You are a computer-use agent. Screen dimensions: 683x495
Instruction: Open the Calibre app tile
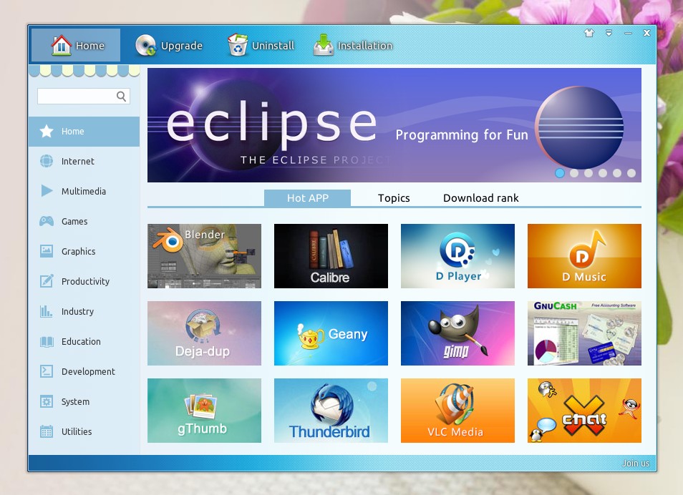(x=331, y=256)
